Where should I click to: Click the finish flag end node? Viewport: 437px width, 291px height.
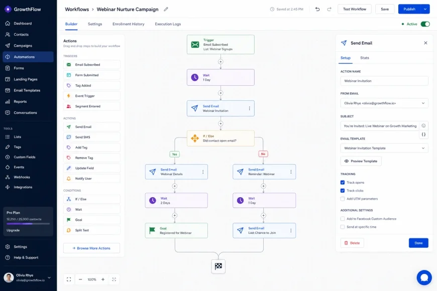[218, 266]
